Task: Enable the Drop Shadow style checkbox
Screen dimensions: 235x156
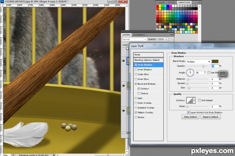Action: pyautogui.click(x=136, y=65)
